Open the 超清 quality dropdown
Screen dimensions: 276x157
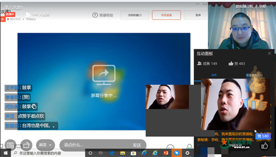pyautogui.click(x=46, y=145)
